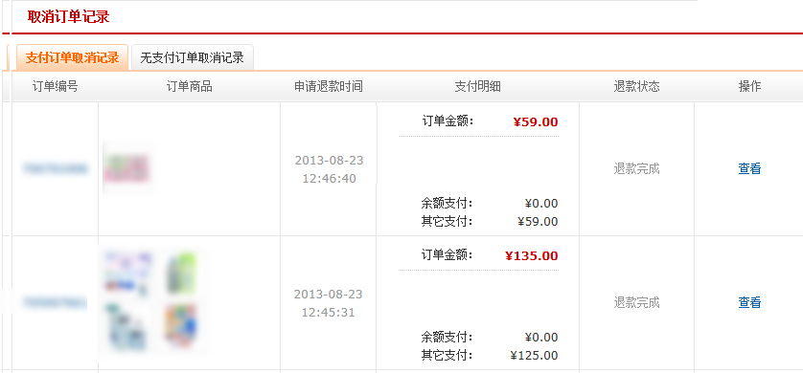Click 退款完成 status in first row

(636, 168)
